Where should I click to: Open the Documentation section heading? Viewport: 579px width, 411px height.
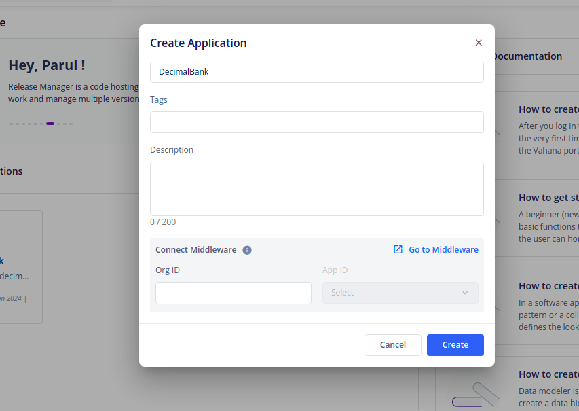point(528,56)
